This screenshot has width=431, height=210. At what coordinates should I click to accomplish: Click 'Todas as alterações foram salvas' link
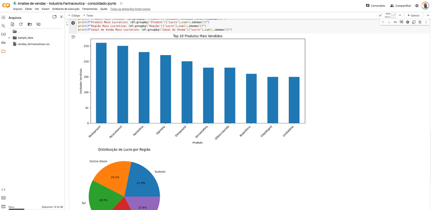click(x=130, y=9)
